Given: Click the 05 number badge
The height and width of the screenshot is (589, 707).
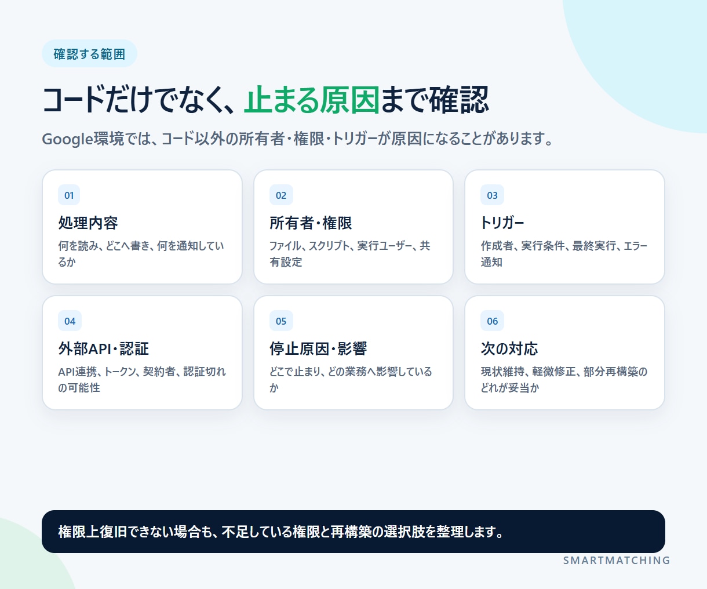Looking at the screenshot, I should pos(281,321).
